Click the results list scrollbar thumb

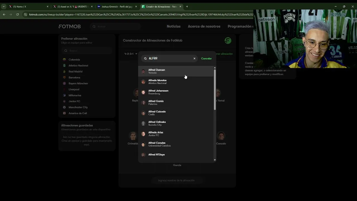point(215,89)
